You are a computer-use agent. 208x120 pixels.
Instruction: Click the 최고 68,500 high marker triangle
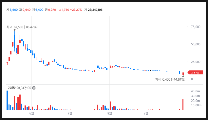pos(15,30)
